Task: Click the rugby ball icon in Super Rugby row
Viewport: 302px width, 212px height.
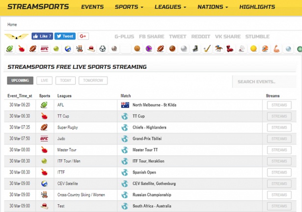Action: coord(44,127)
